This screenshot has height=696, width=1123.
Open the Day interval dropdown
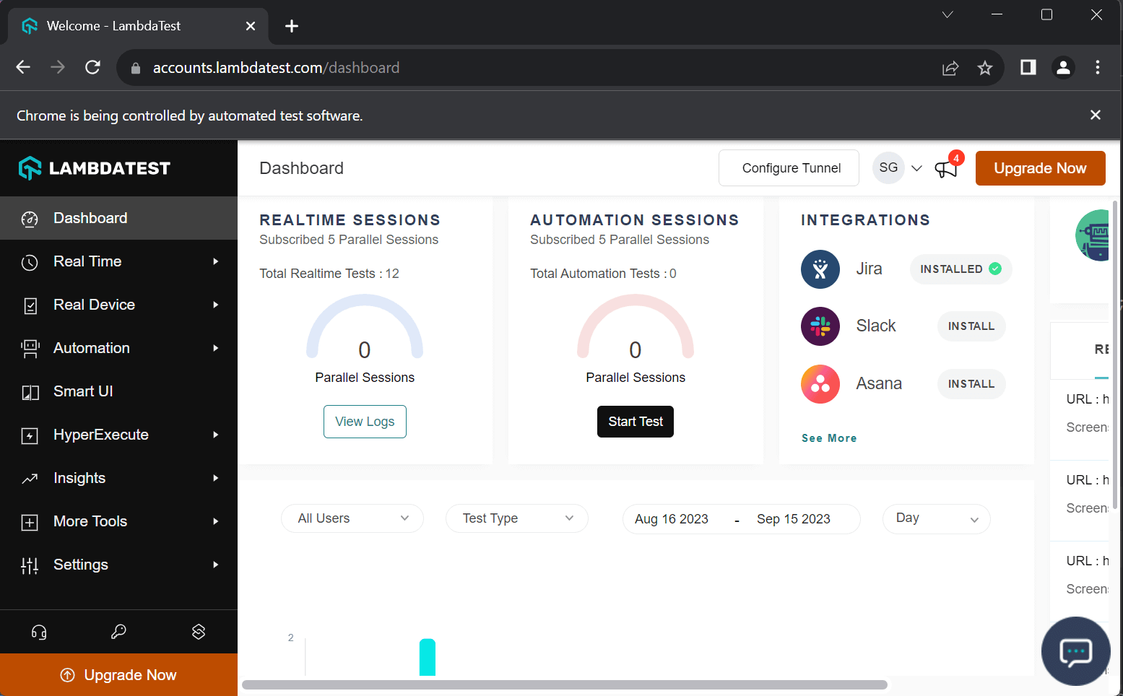point(936,518)
